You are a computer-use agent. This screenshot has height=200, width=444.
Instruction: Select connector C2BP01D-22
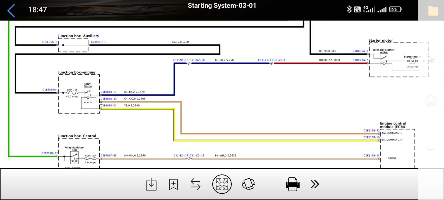(50, 153)
